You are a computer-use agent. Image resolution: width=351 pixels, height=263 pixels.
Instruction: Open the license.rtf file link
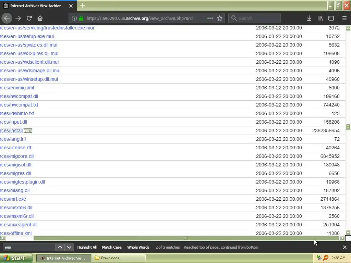(x=16, y=148)
